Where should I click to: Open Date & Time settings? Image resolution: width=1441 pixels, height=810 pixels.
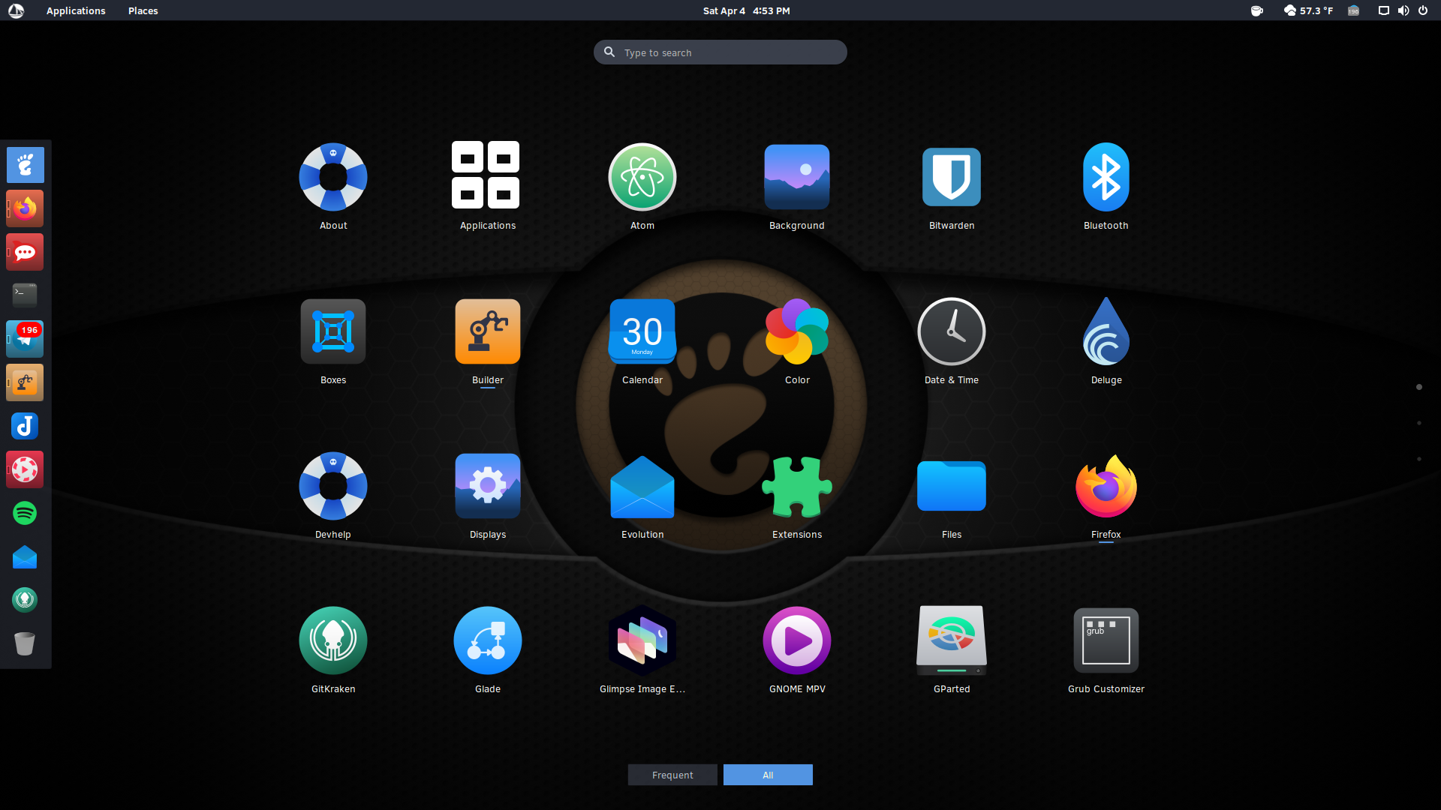tap(952, 331)
